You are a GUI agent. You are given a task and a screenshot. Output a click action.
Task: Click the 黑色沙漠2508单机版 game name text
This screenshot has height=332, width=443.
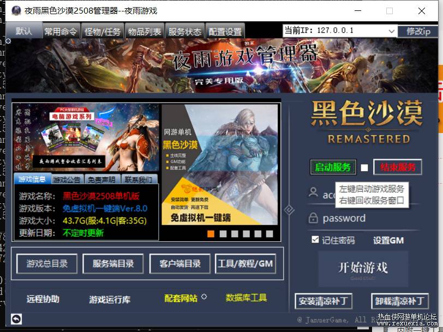101,196
